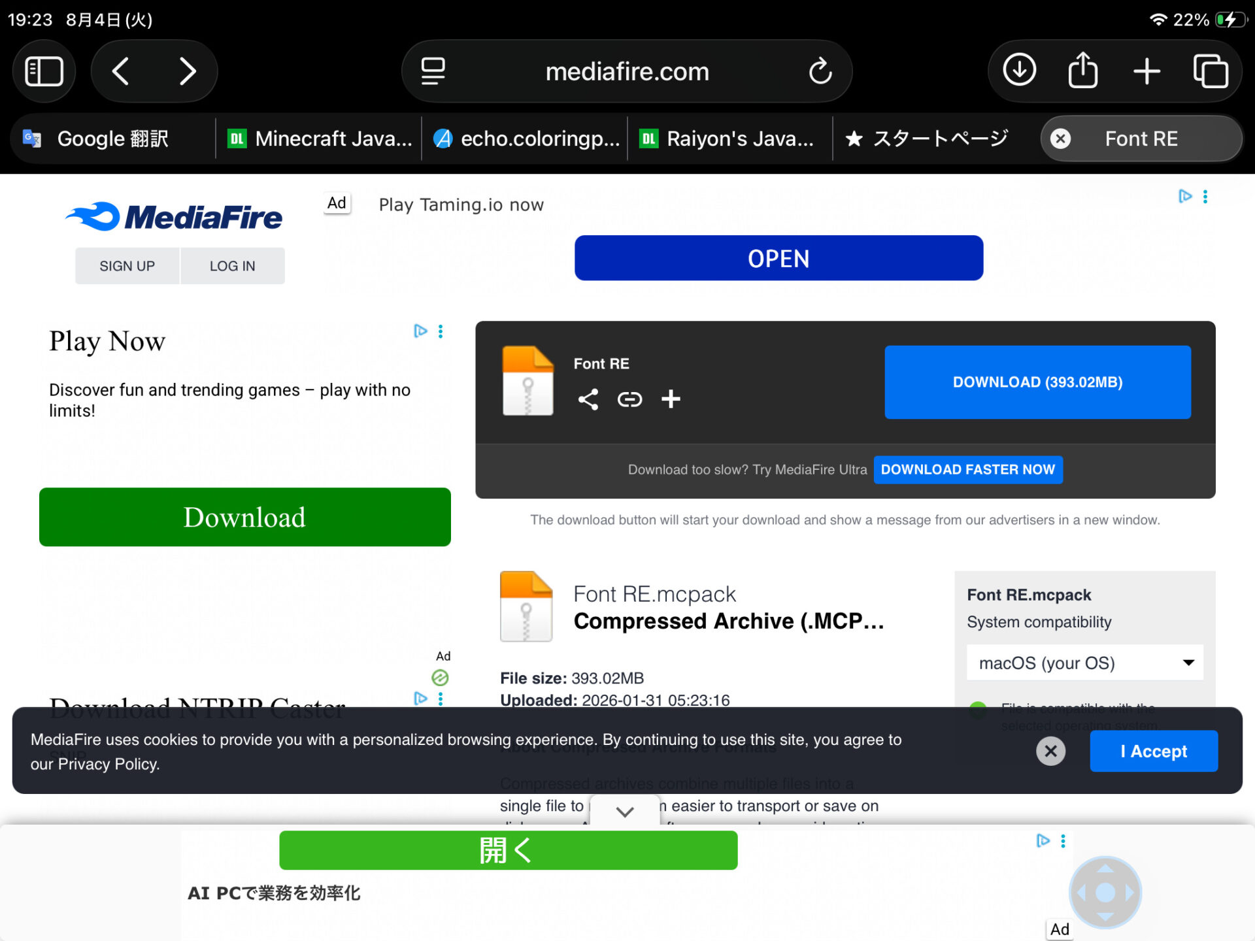
Task: Open the MediaFire logo home link
Action: coord(174,217)
